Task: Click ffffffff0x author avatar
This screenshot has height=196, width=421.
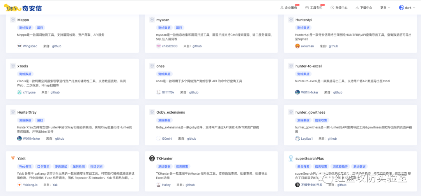Action: point(158,92)
